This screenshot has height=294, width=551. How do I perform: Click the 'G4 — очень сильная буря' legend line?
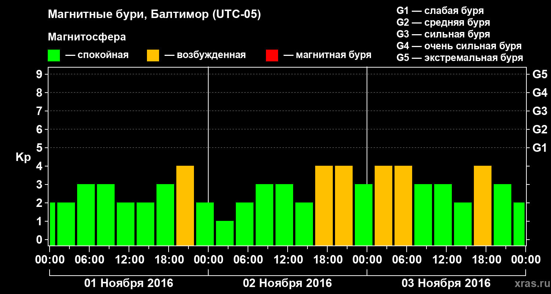point(459,46)
